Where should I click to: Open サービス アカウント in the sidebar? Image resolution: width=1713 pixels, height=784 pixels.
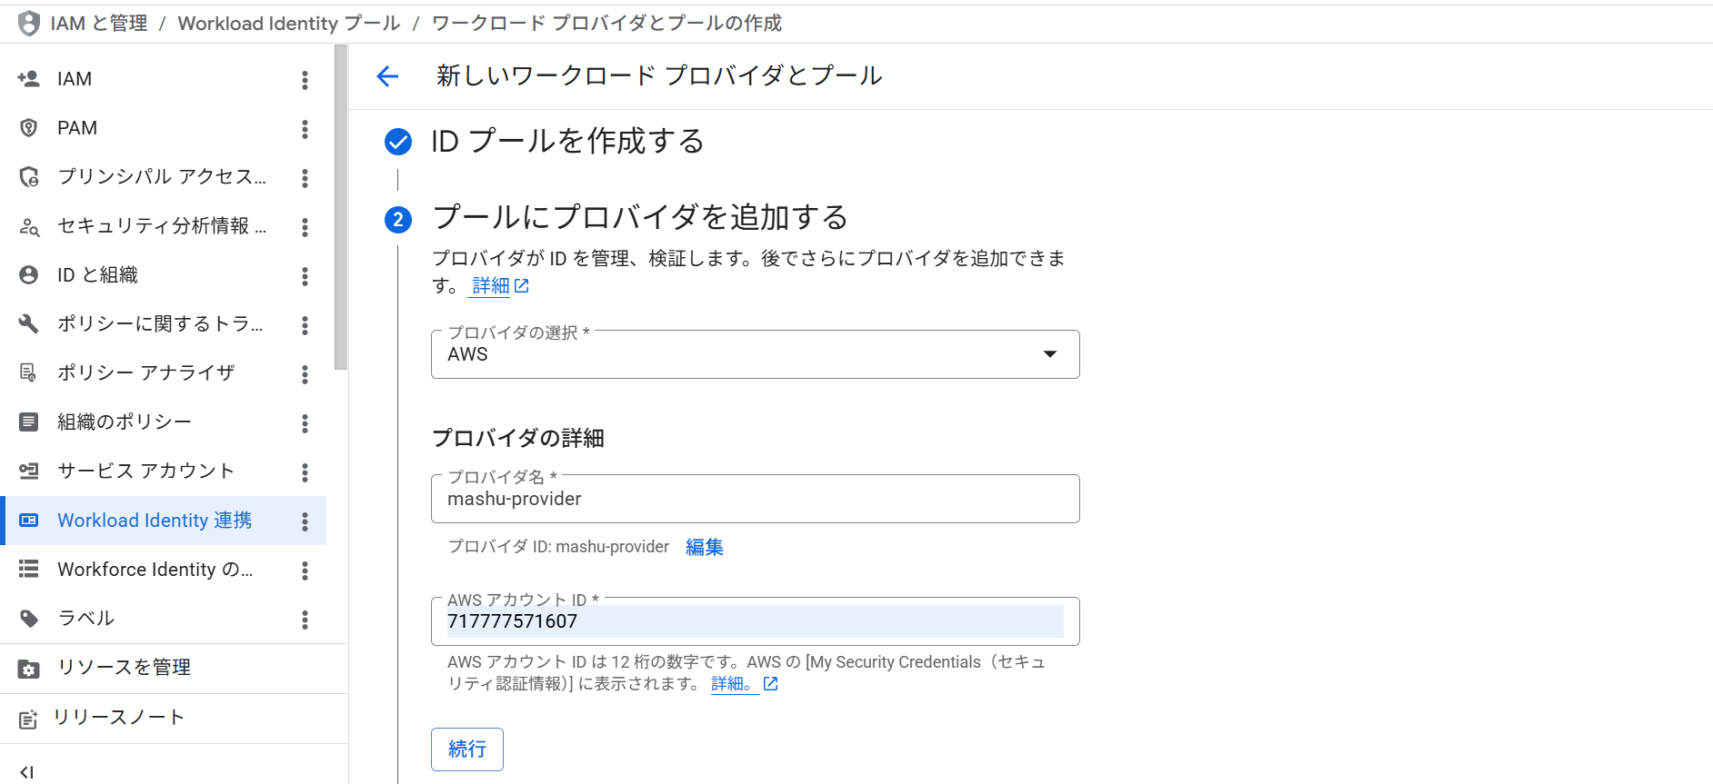[145, 471]
